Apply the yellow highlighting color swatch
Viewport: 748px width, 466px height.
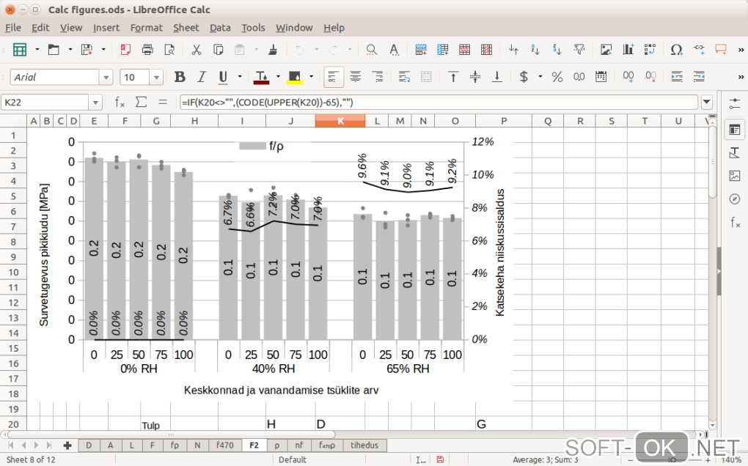(296, 77)
